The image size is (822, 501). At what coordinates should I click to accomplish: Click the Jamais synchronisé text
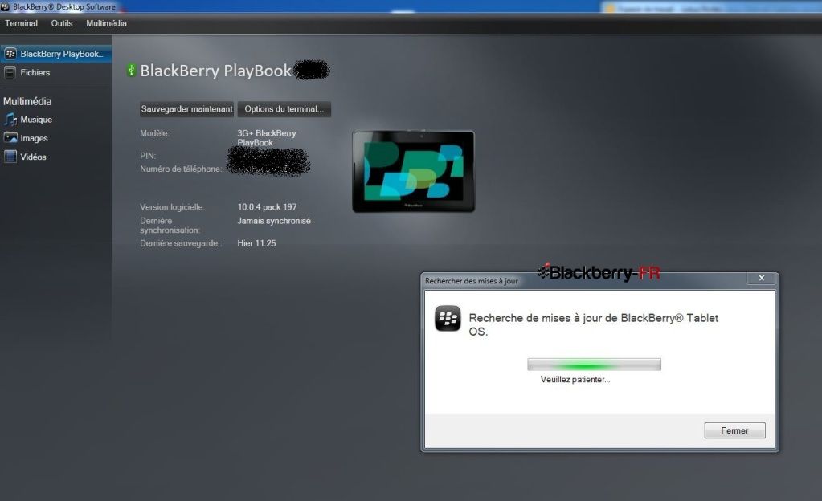point(274,221)
